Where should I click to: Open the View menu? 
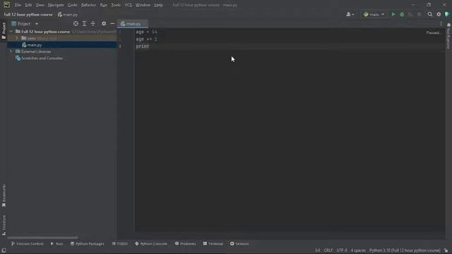click(40, 5)
